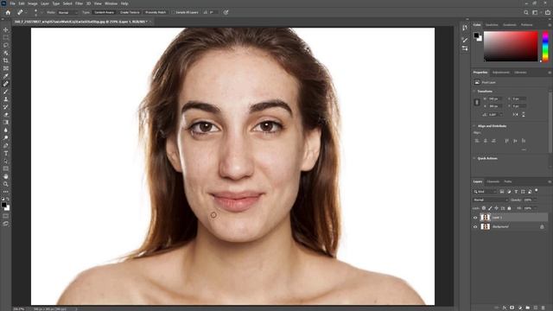Select the Zoom tool
The height and width of the screenshot is (311, 553).
6,184
